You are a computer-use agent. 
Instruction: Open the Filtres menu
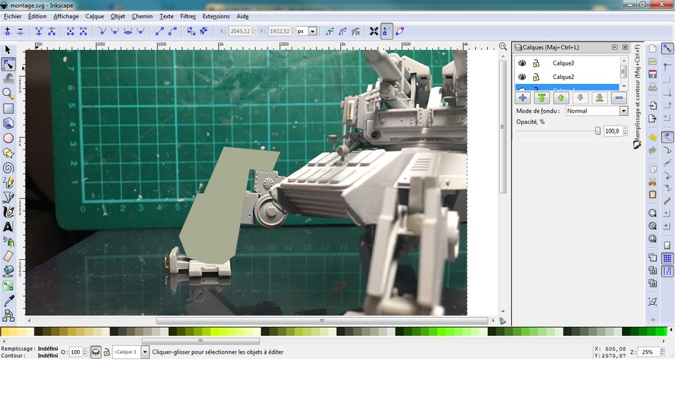coord(188,16)
